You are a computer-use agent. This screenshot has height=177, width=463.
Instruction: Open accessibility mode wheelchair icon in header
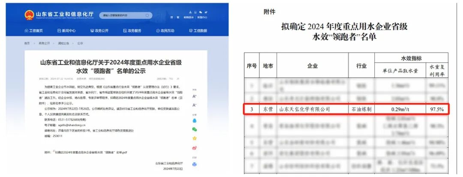[191, 12]
